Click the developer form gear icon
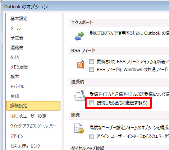Screen dimensions: 169x150 tap(79, 128)
